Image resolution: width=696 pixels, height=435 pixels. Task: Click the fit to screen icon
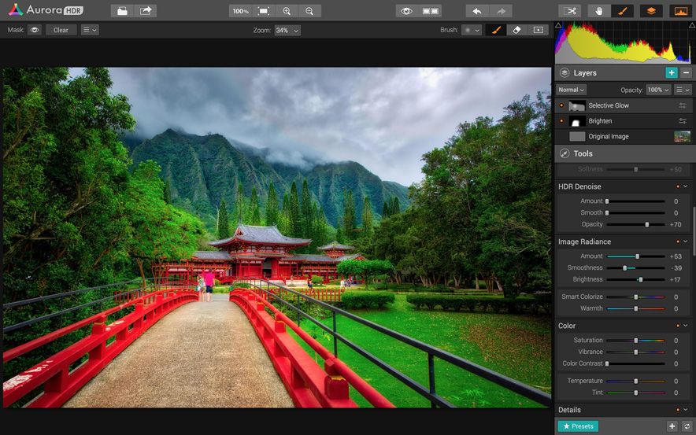pyautogui.click(x=264, y=11)
